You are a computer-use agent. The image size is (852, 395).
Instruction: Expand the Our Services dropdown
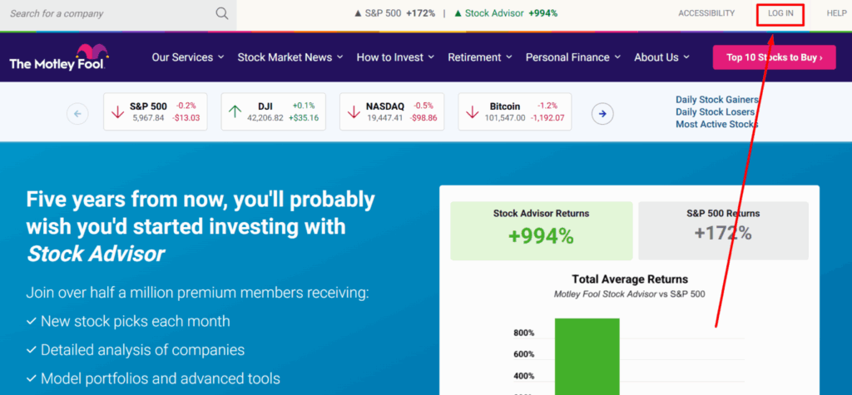click(188, 57)
